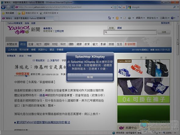Select the 生活 news category tab
180x135 pixels.
[119, 44]
